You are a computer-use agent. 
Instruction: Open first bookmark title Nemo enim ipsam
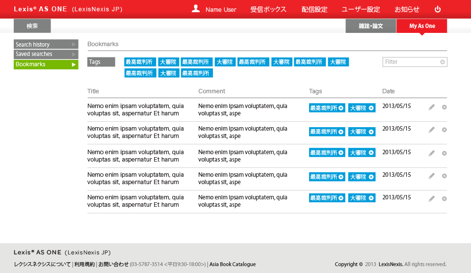pos(135,110)
